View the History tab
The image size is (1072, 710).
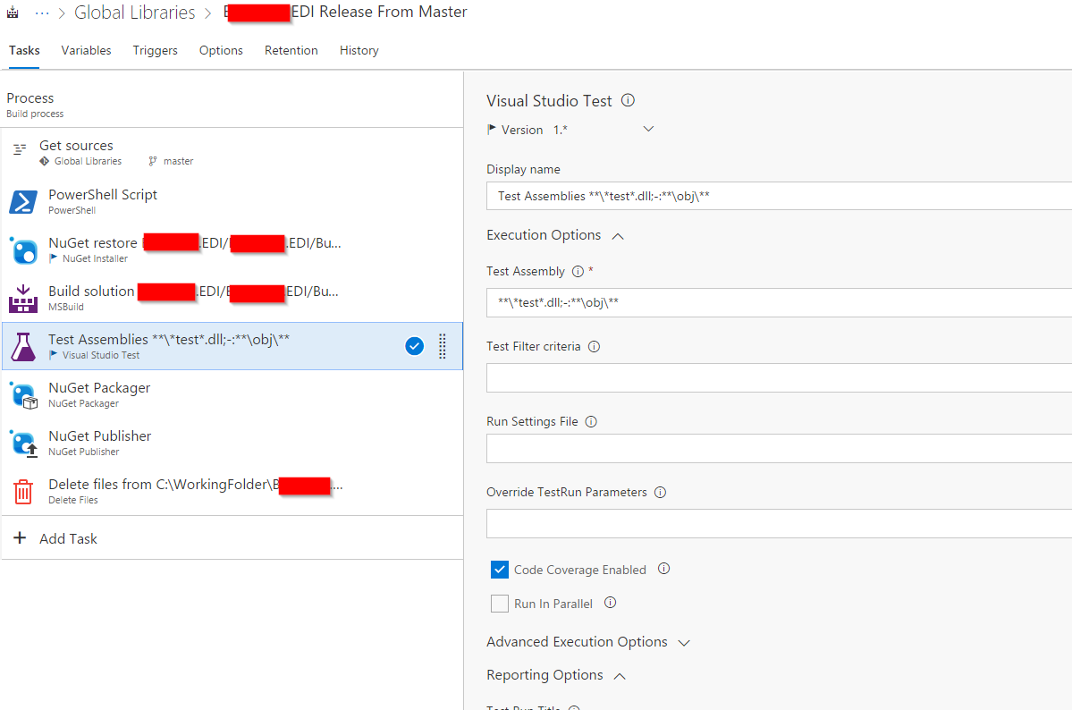click(359, 51)
